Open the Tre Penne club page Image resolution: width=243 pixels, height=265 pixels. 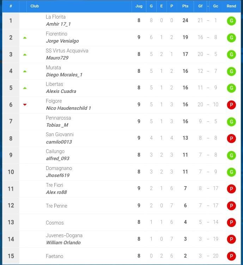pyautogui.click(x=56, y=206)
